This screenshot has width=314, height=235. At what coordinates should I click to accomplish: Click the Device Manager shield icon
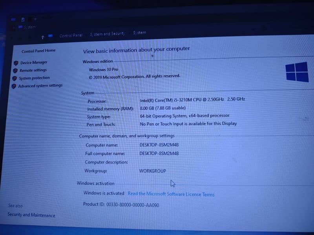16,63
